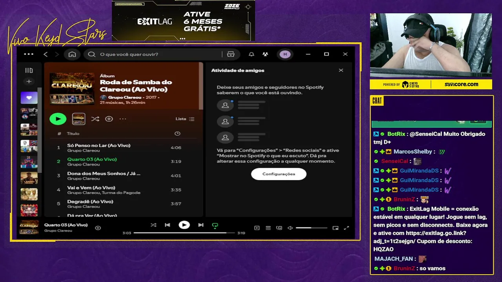
Task: Open the 'Lista' view mode dropdown
Action: coord(185,119)
